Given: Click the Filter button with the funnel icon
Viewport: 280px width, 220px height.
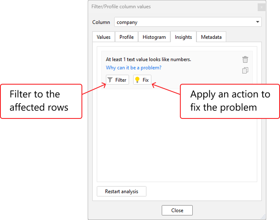Looking at the screenshot, I should (x=117, y=80).
